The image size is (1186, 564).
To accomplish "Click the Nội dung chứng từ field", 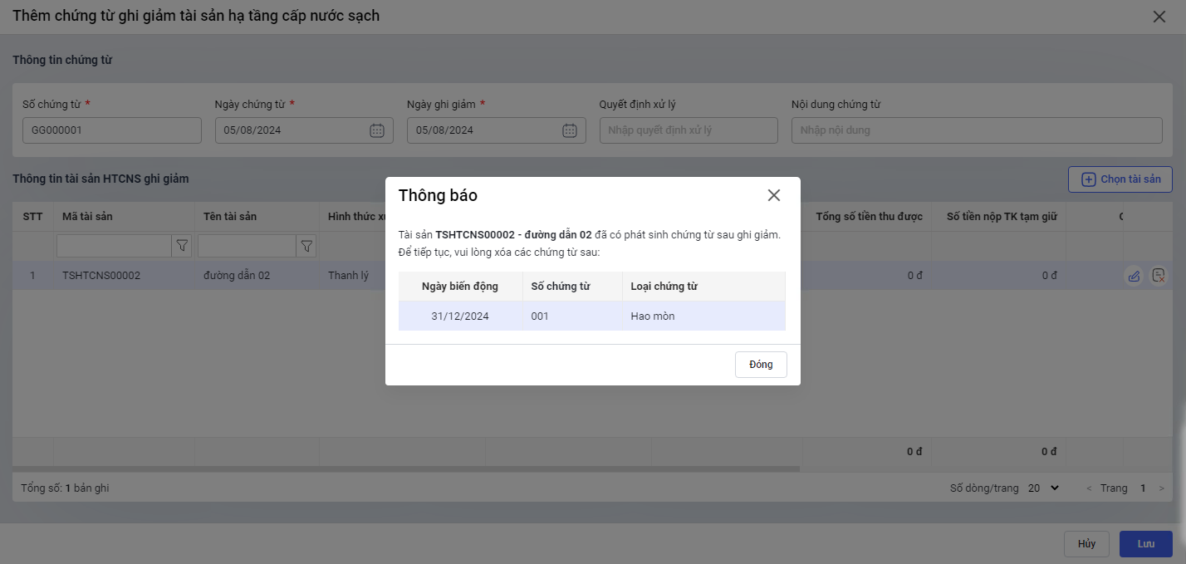I will click(976, 130).
